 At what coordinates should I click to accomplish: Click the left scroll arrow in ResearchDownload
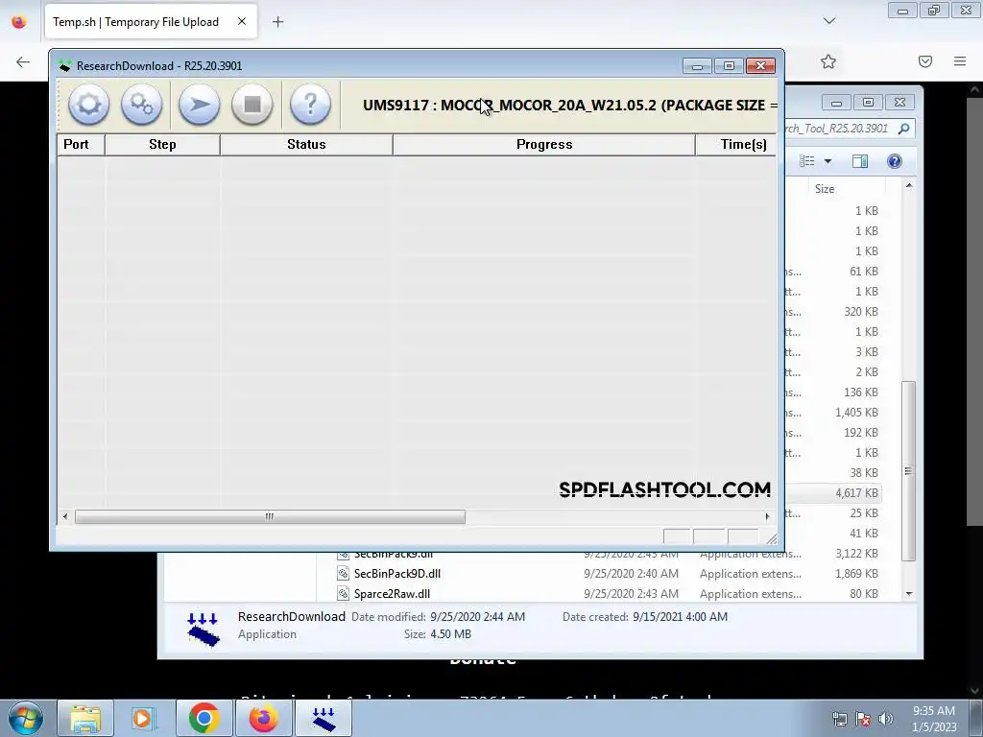[65, 516]
